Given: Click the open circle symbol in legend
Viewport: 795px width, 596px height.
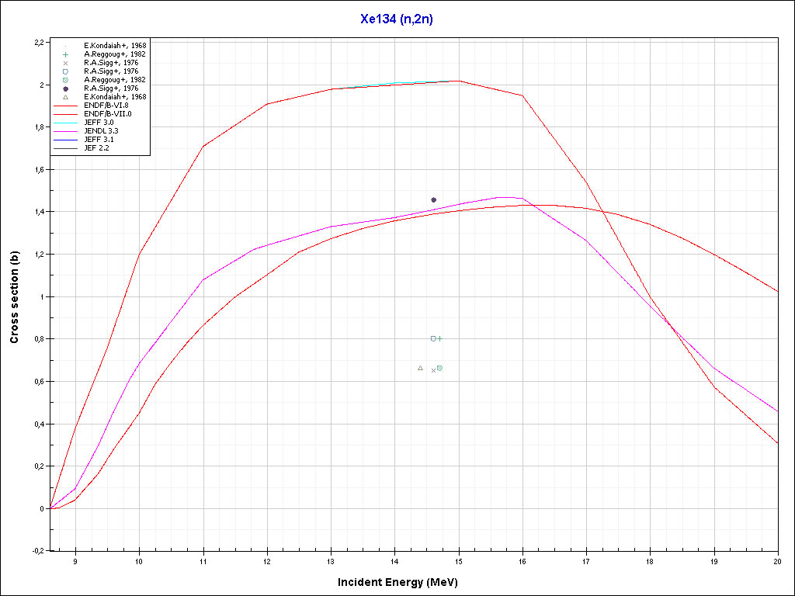Looking at the screenshot, I should 66,71.
